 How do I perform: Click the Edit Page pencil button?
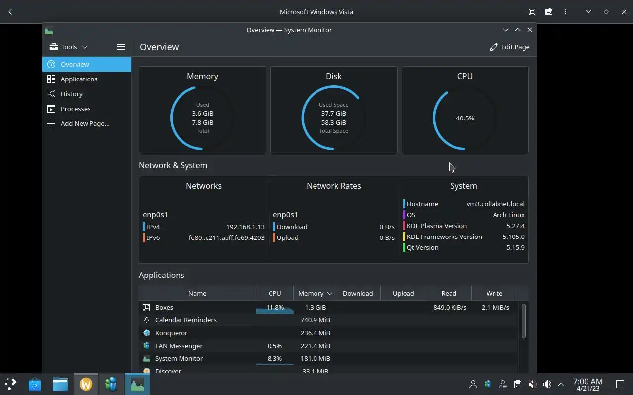[x=509, y=47]
